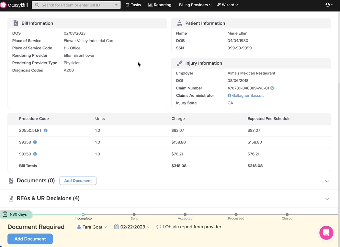Open the pink chat support bubble
340x247 pixels.
point(326,233)
